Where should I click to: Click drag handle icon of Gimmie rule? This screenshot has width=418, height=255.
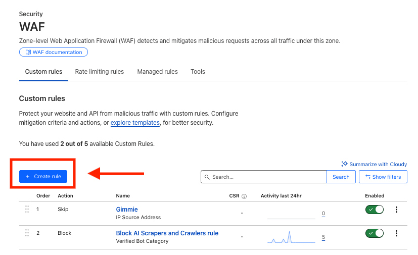tap(27, 209)
